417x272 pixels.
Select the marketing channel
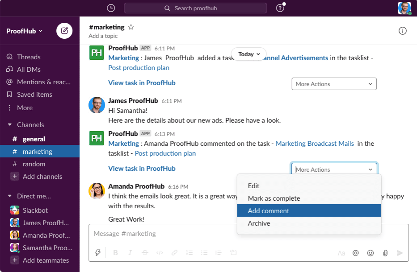click(40, 151)
